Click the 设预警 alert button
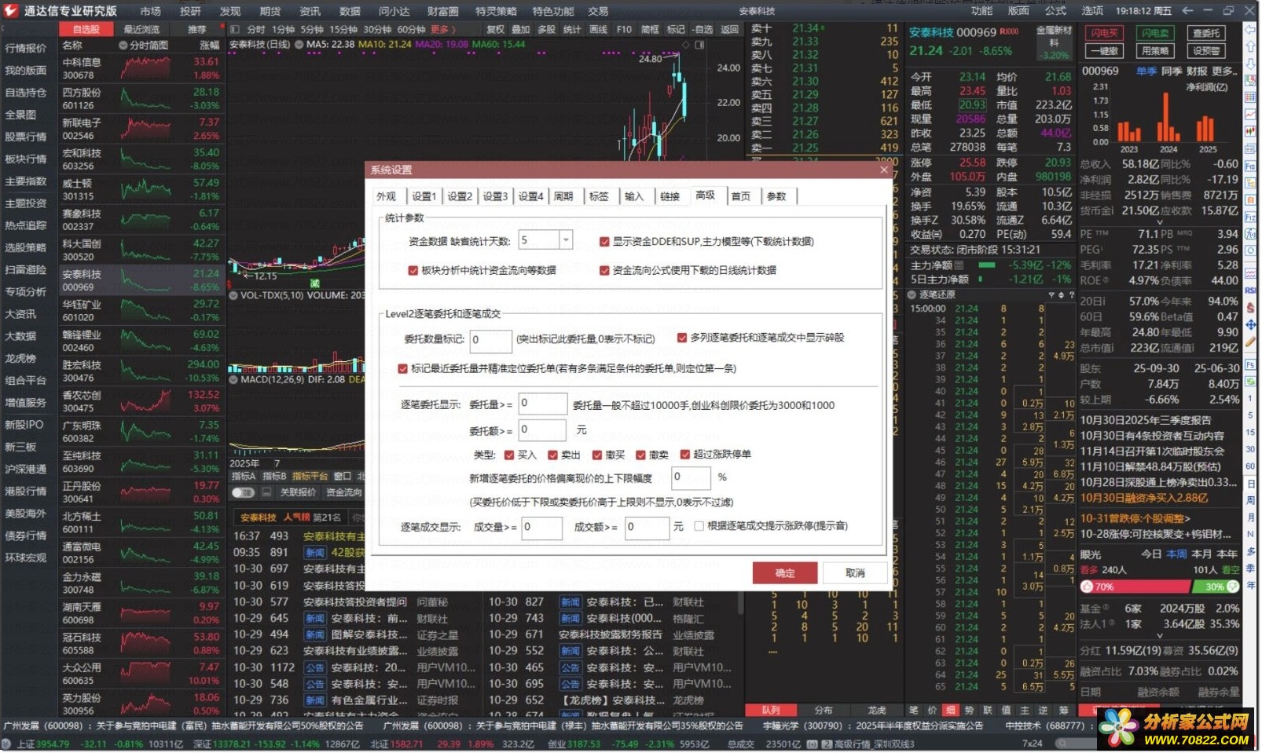Image resolution: width=1262 pixels, height=753 pixels. (x=1206, y=51)
